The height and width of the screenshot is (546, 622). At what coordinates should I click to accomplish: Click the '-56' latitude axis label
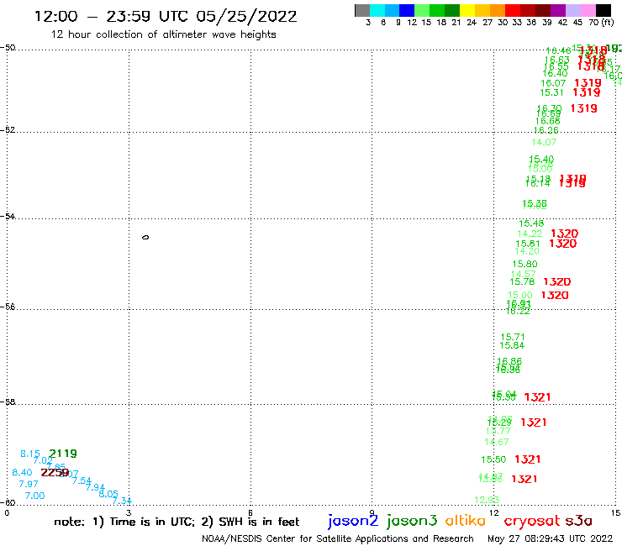(x=8, y=307)
